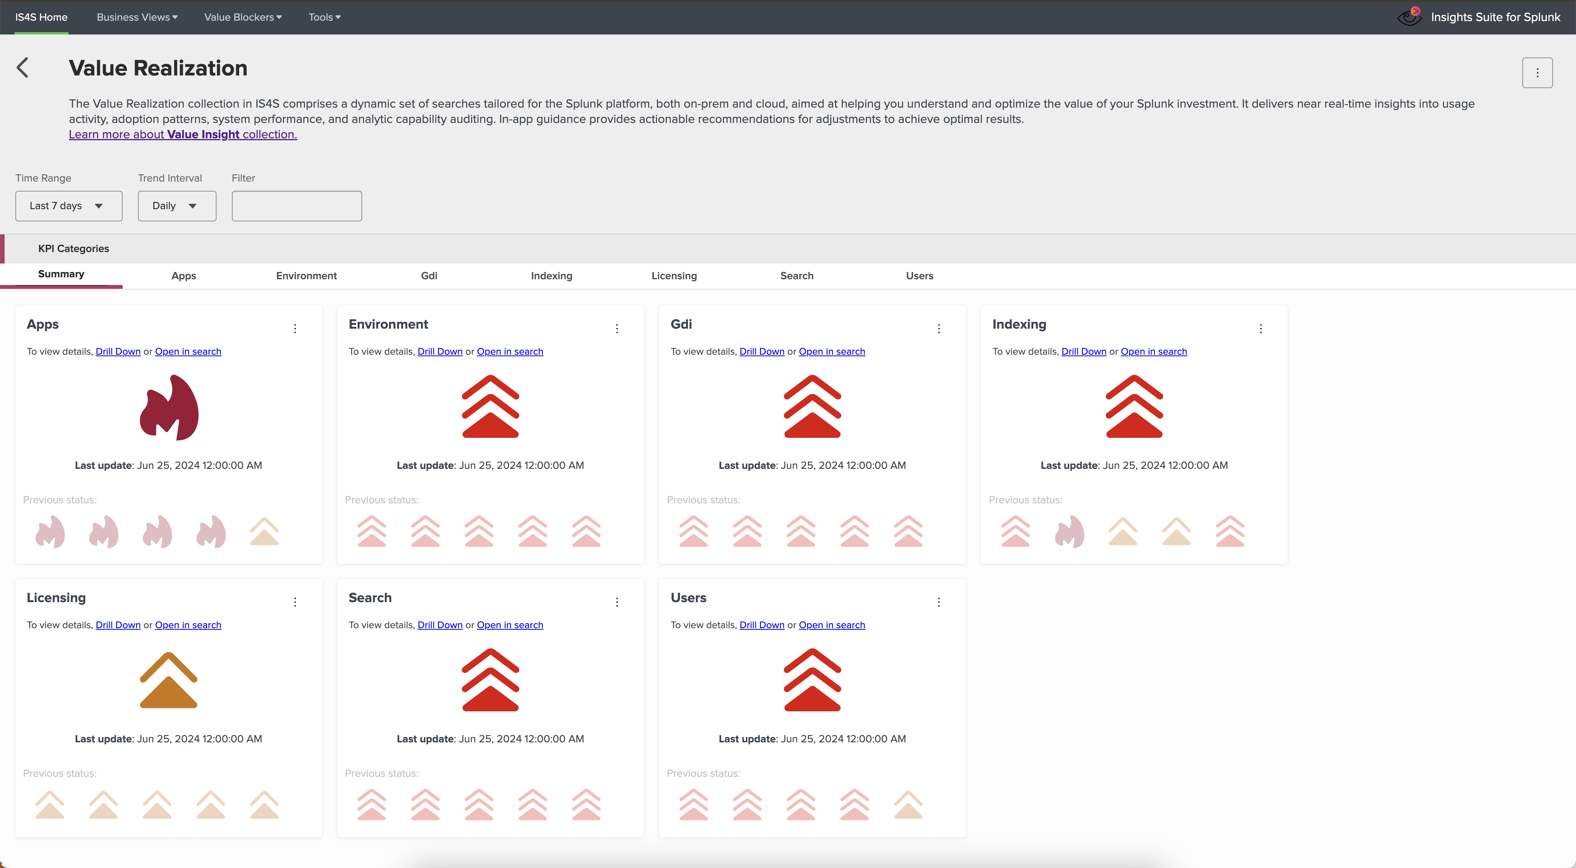Click the large flame status icon in Apps
The height and width of the screenshot is (868, 1576).
169,407
